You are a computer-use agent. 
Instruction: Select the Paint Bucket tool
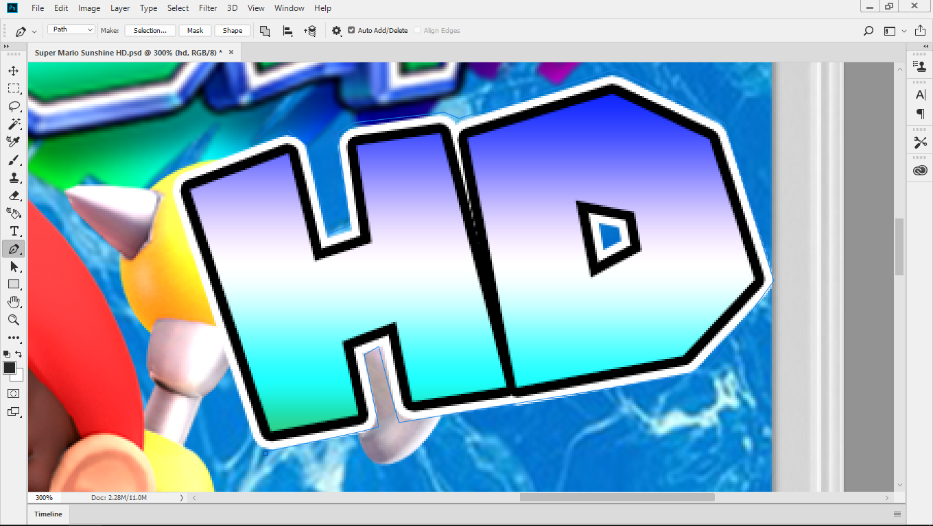14,213
